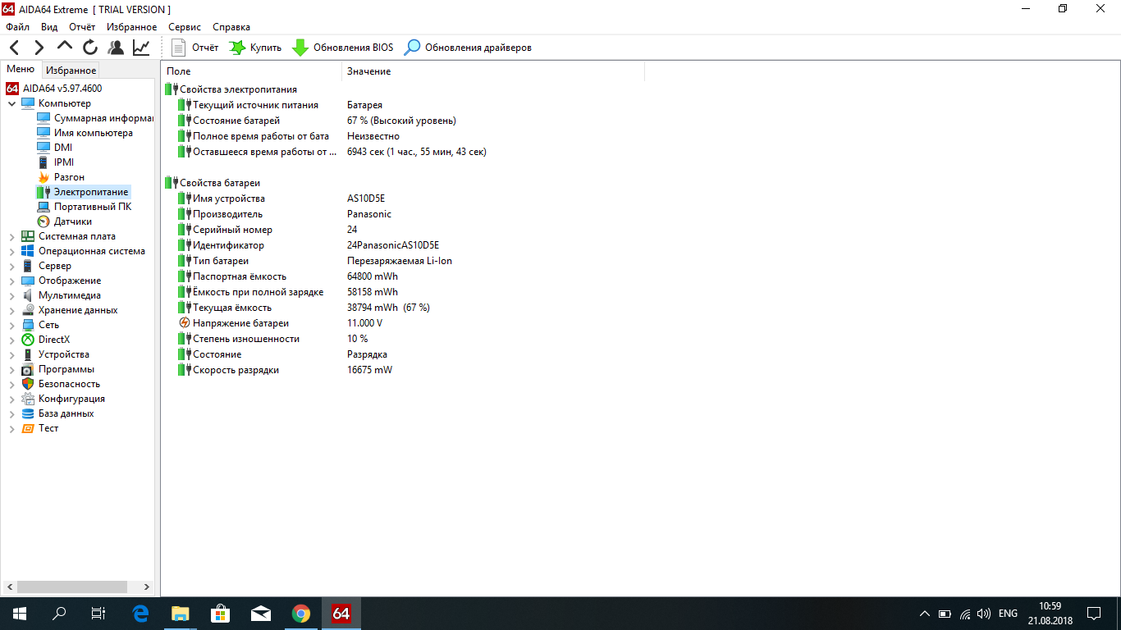The width and height of the screenshot is (1121, 630).
Task: Click the sidebar horizontal scrollbar
Action: tap(72, 587)
